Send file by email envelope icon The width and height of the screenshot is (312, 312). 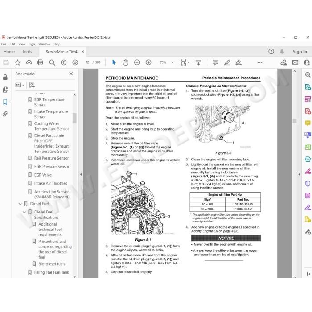[x=295, y=62]
